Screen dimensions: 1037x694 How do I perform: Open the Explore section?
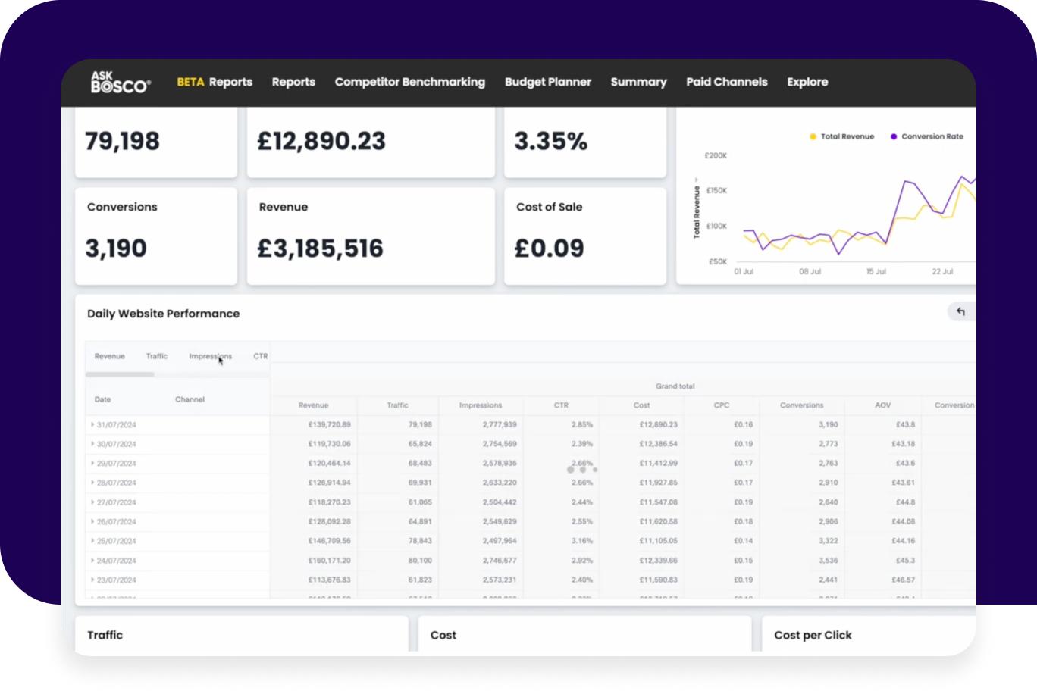tap(807, 82)
